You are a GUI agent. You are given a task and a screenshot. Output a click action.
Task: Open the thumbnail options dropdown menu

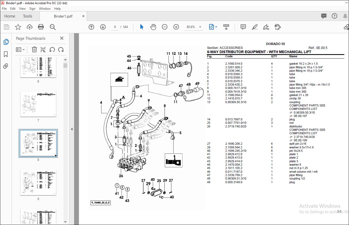20,49
